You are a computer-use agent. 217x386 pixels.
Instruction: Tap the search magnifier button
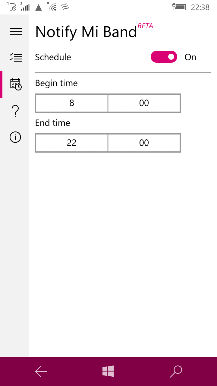tap(176, 372)
